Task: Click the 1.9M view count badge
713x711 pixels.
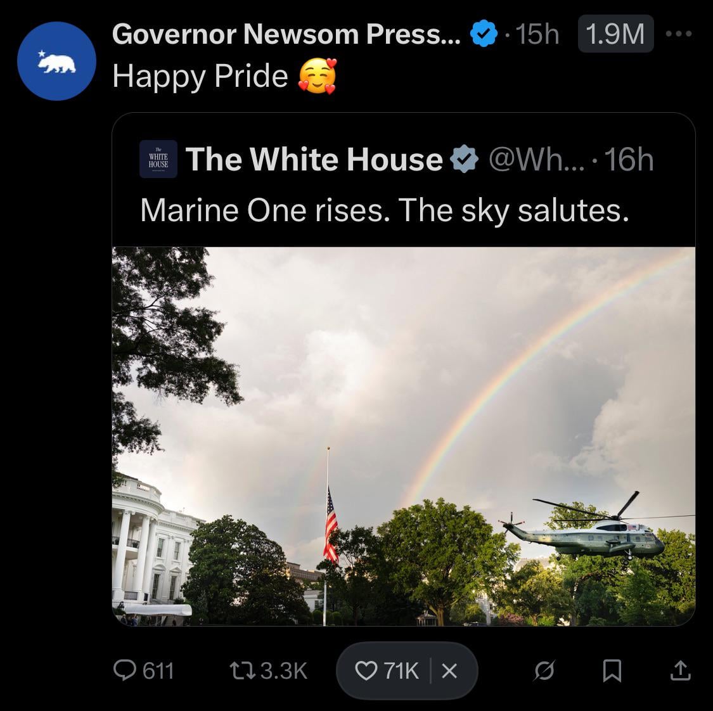Action: tap(615, 34)
